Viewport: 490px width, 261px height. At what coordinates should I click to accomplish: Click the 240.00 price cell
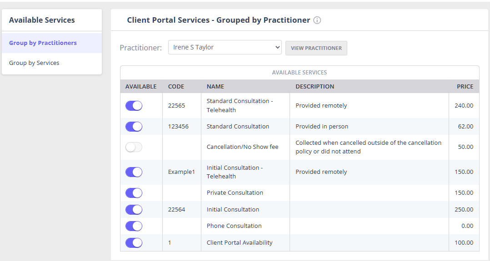click(464, 106)
